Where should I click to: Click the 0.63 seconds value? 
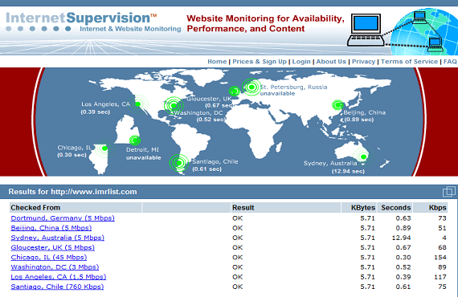[403, 218]
